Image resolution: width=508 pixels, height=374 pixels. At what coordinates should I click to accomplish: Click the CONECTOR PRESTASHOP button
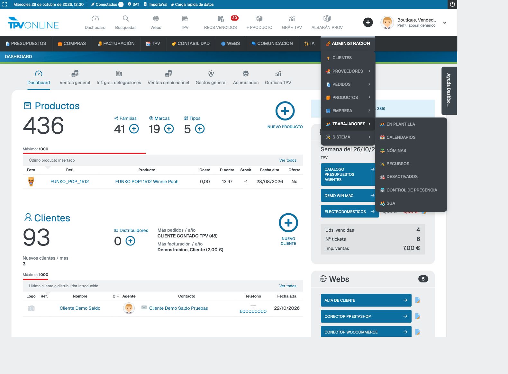(366, 316)
